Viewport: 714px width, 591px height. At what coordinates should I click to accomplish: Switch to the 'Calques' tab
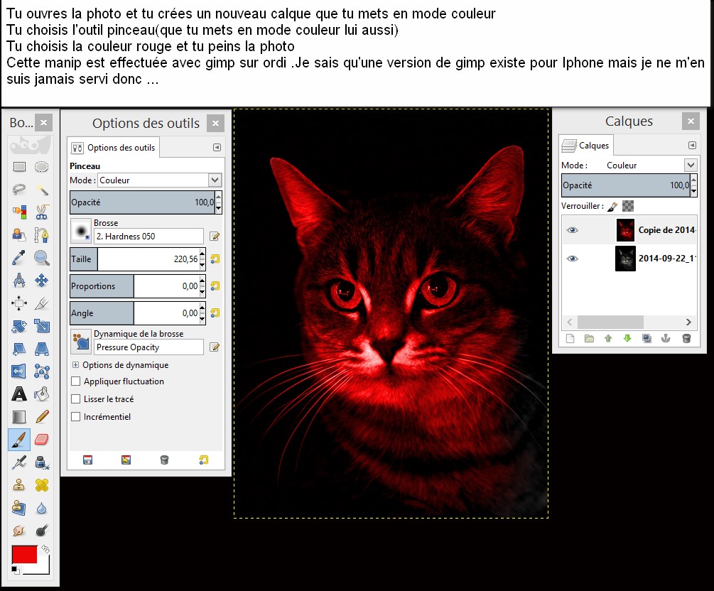click(586, 145)
